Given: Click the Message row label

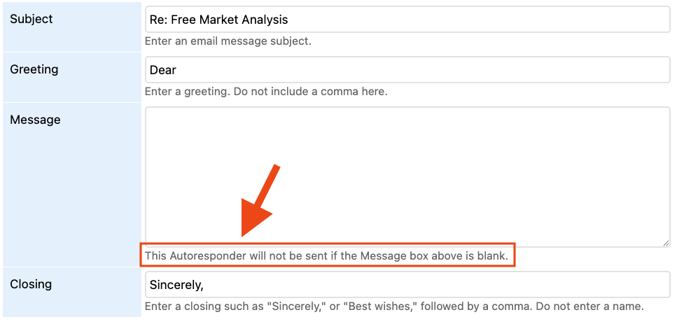Looking at the screenshot, I should 35,120.
